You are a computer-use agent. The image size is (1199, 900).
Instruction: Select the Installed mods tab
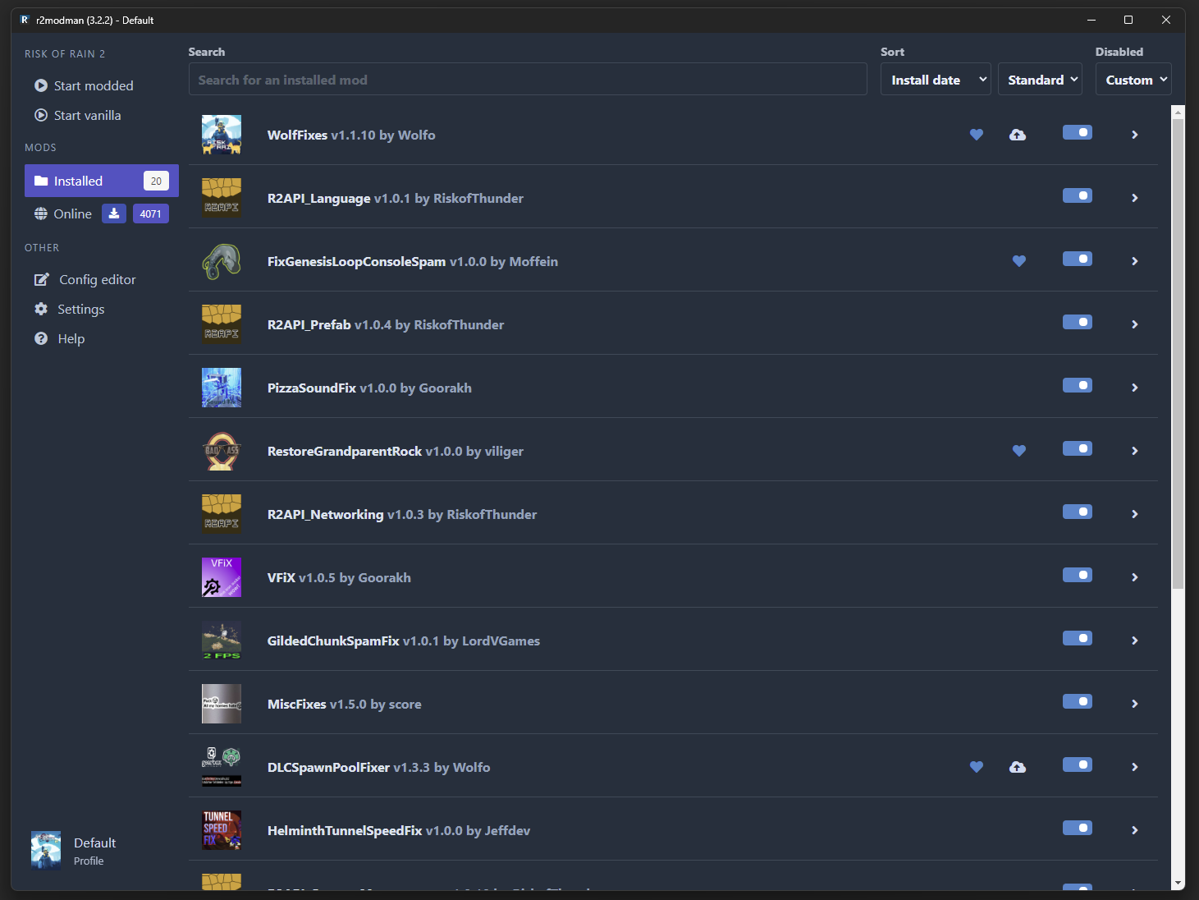101,181
